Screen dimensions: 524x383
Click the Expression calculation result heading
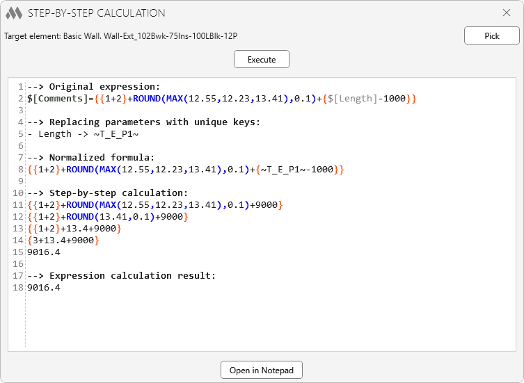[122, 276]
